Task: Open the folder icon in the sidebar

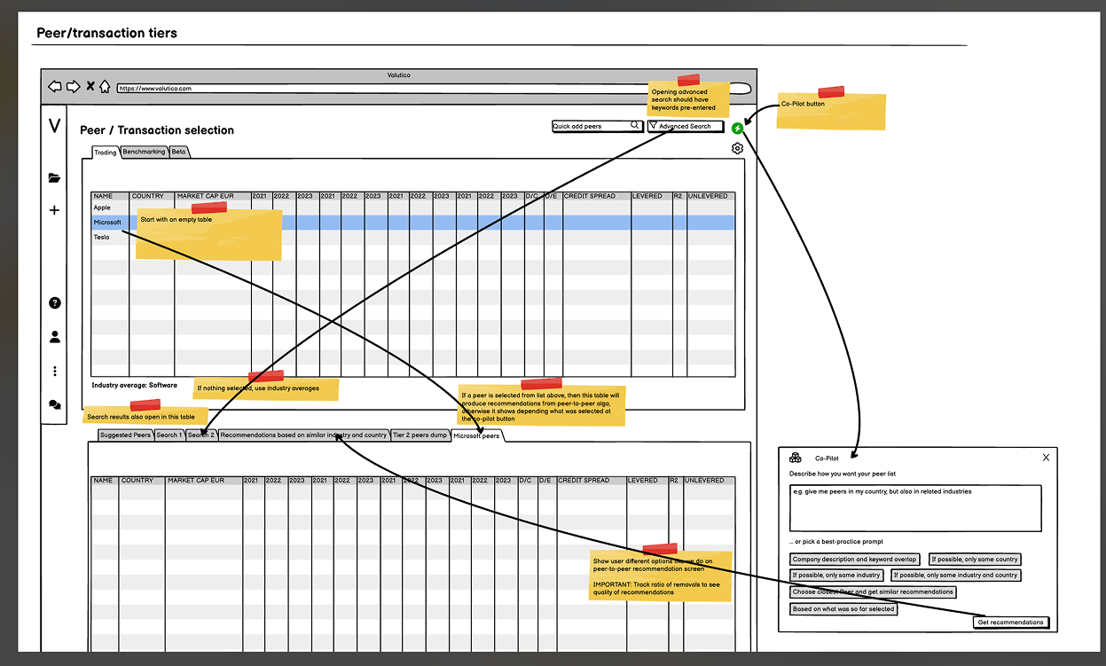Action: (54, 178)
